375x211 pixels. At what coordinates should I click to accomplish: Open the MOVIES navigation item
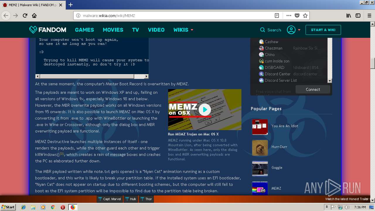coord(113,30)
